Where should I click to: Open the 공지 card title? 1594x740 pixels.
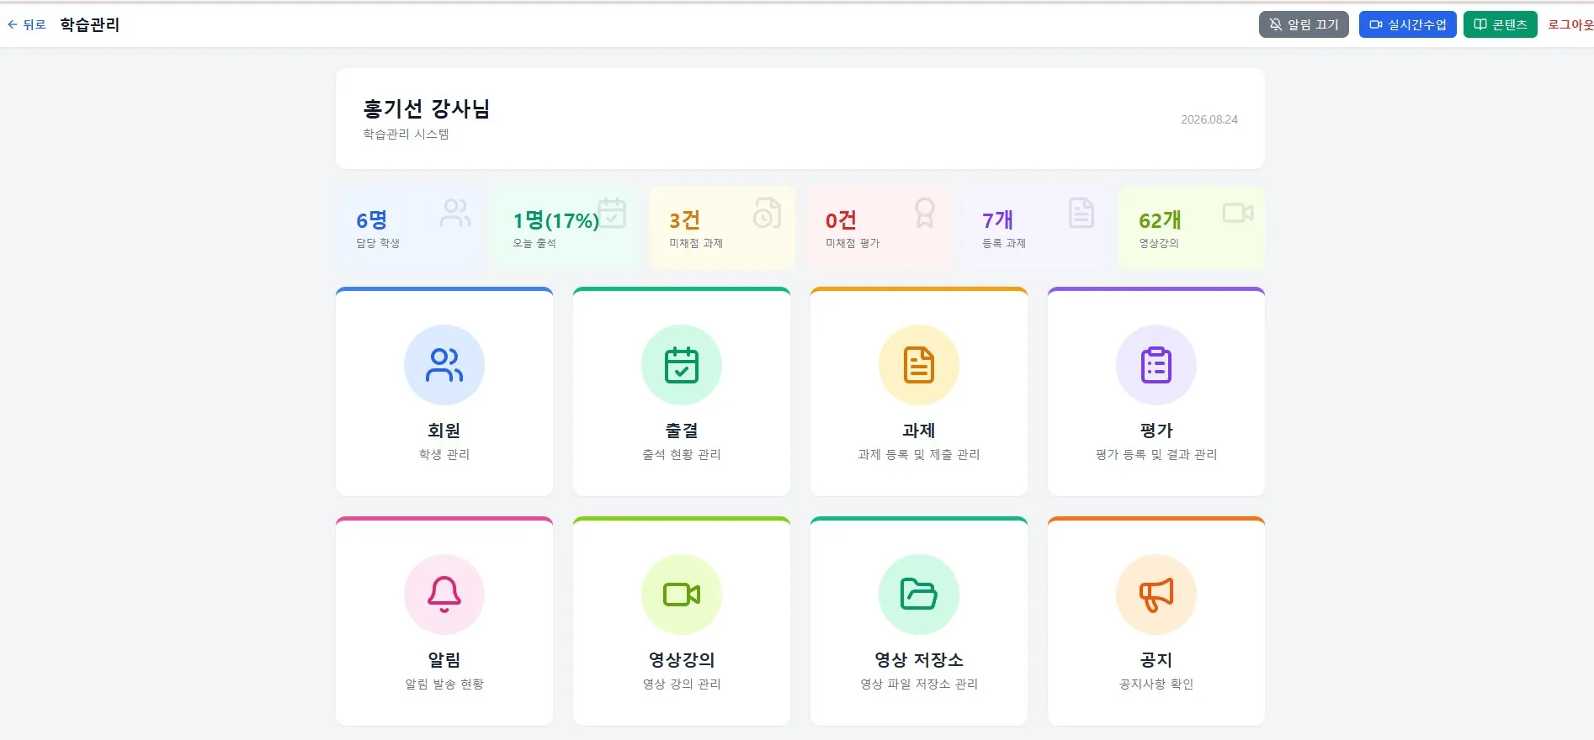pyautogui.click(x=1156, y=660)
